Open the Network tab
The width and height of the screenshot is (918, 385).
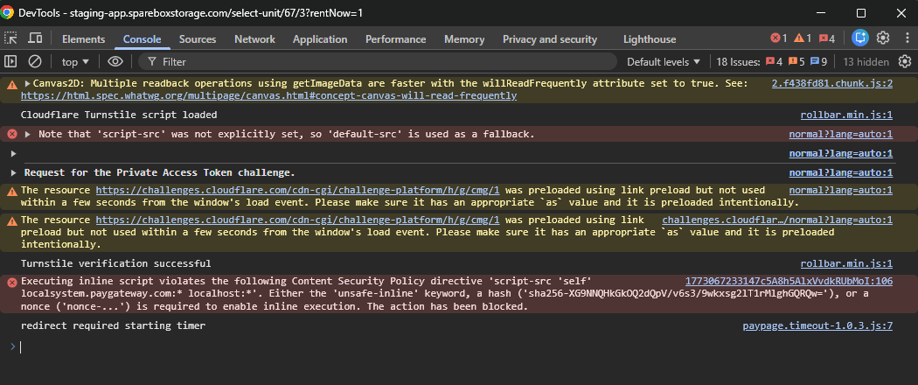pyautogui.click(x=254, y=39)
